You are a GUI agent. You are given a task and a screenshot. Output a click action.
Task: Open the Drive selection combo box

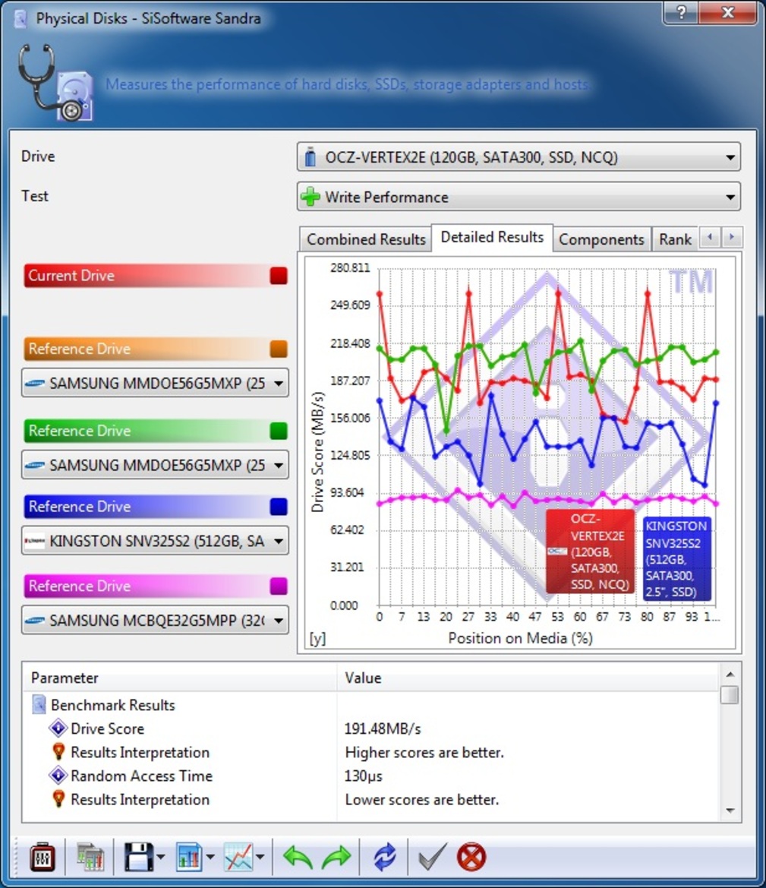[x=519, y=157]
